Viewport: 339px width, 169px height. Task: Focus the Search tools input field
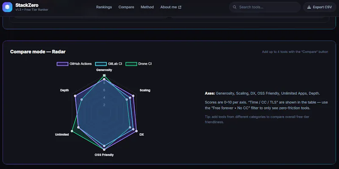coord(265,7)
